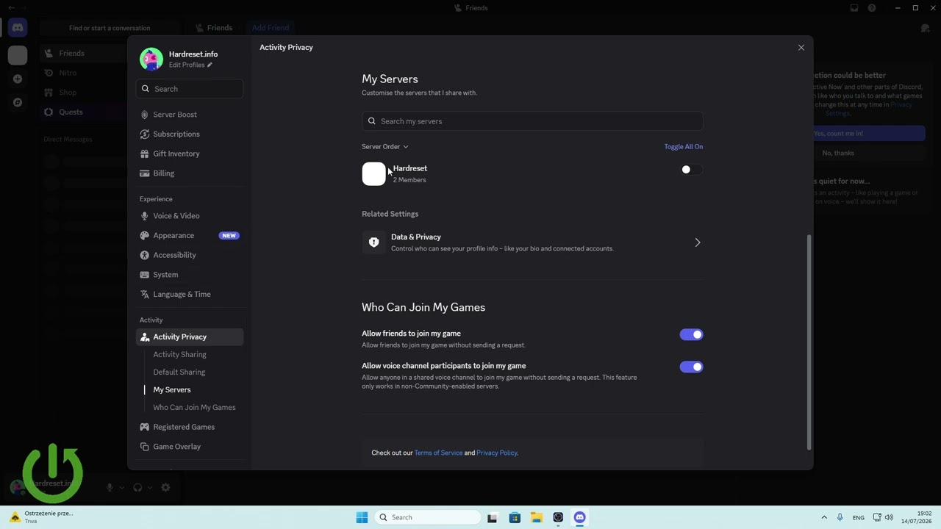Image resolution: width=941 pixels, height=529 pixels.
Task: Open Subscriptions settings
Action: click(x=190, y=134)
